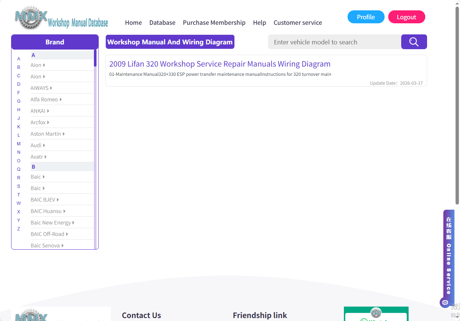
Task: Expand the Arcfox brand list
Action: point(40,122)
